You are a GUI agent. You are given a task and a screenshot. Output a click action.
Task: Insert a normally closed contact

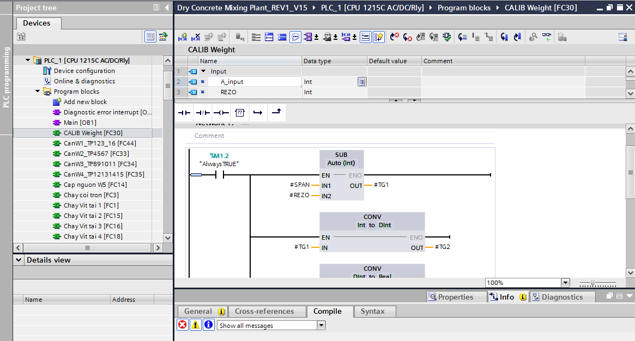[203, 113]
